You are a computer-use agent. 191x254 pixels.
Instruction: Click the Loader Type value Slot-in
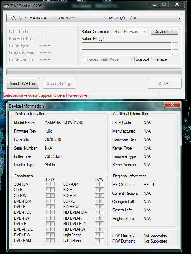(50, 165)
